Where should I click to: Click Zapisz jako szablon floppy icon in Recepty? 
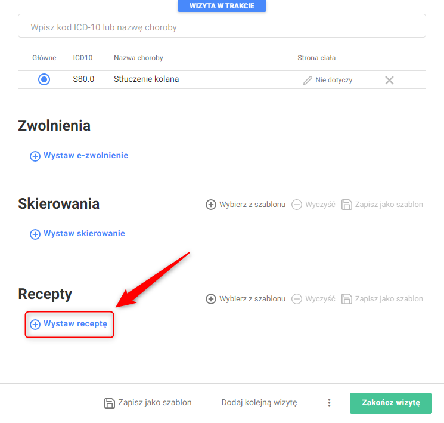tap(347, 299)
